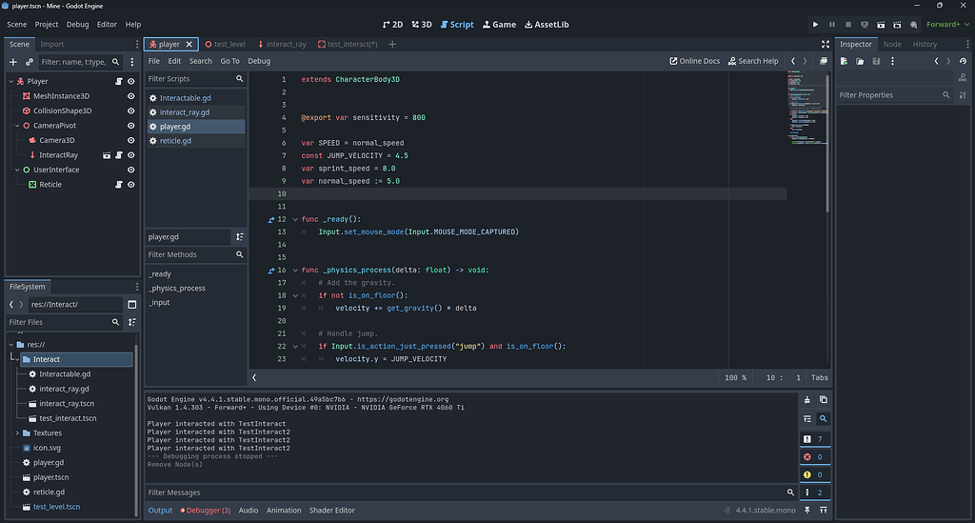Toggle distraction-free mode icon
Viewport: 975px width, 523px height.
coord(826,44)
